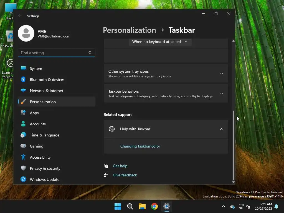
Task: Show hidden icons with the tray chevron
Action: [x=224, y=206]
